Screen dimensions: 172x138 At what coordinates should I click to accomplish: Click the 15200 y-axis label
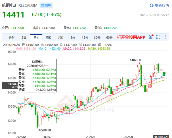tap(11, 52)
